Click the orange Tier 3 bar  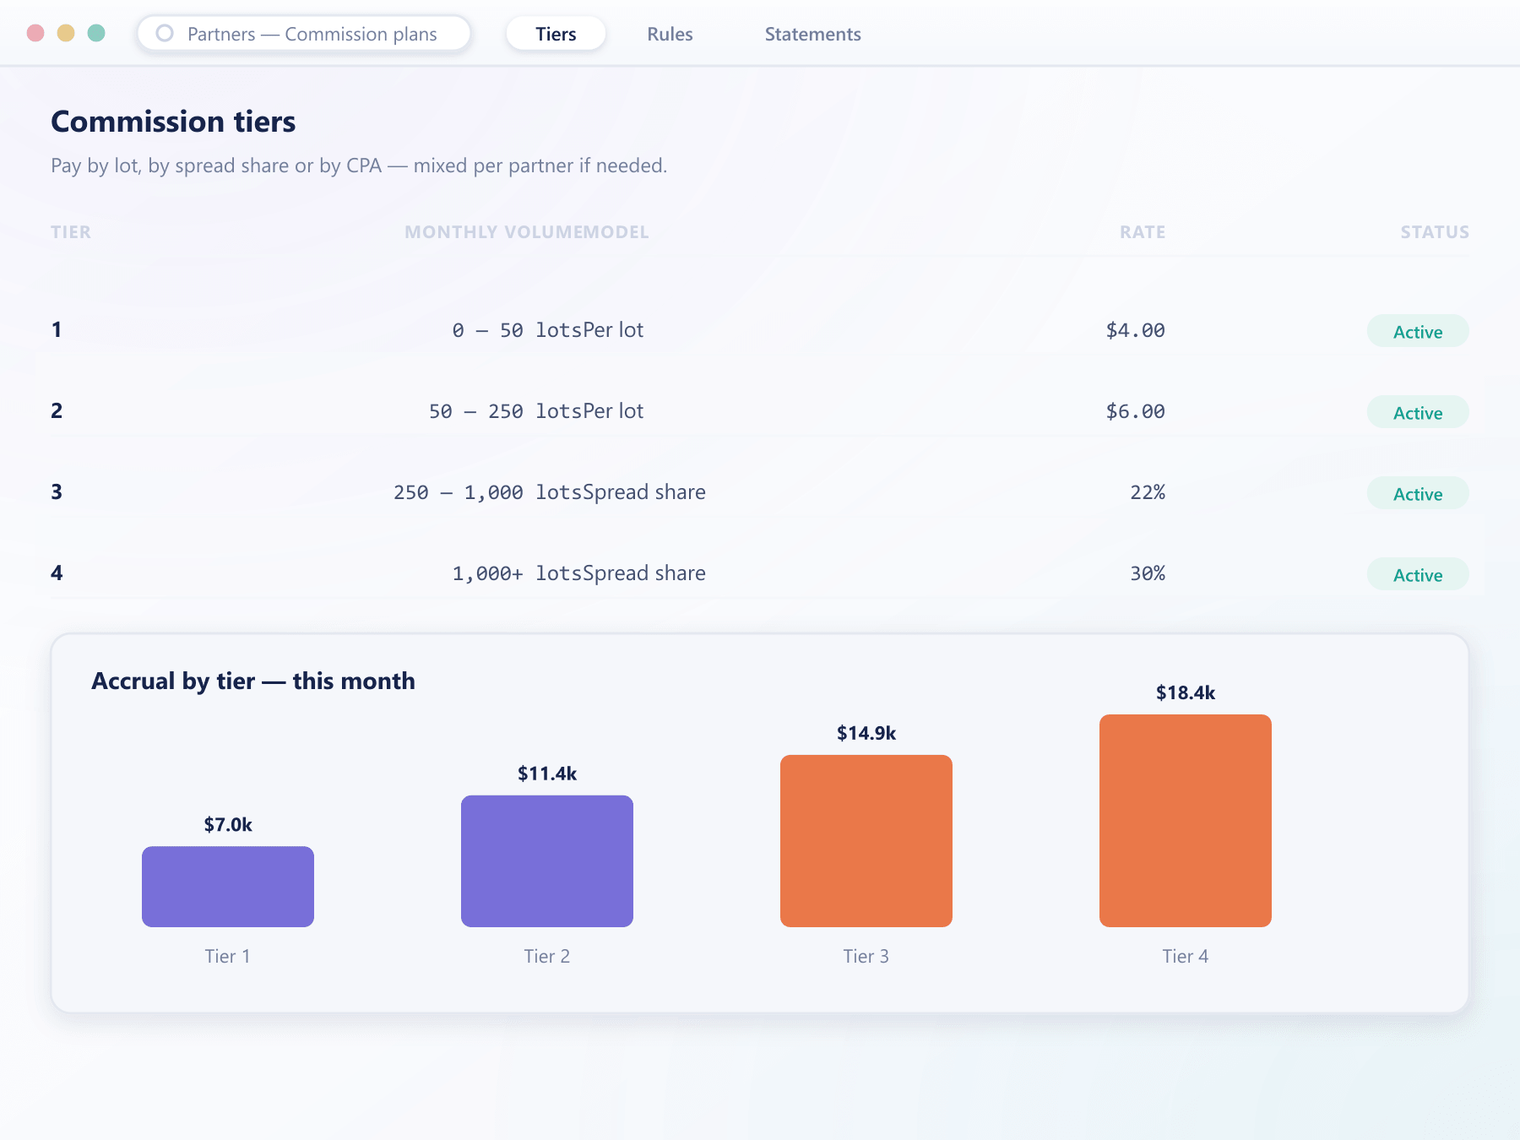tap(866, 841)
